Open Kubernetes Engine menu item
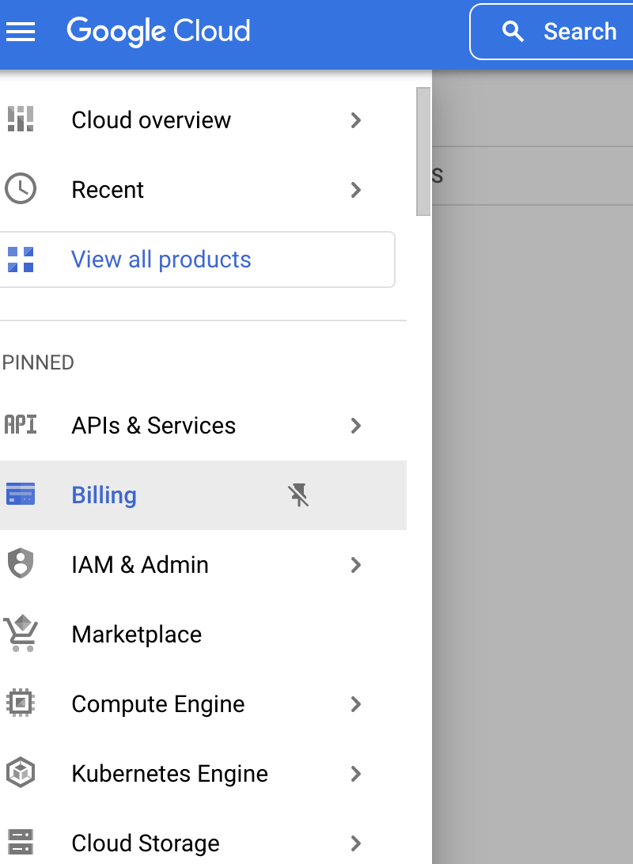Viewport: 633px width, 864px height. point(203,774)
